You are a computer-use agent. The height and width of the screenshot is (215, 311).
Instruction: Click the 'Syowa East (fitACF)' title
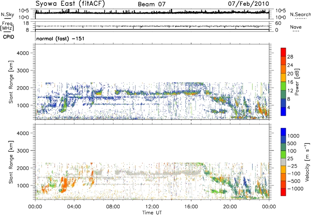(70, 4)
